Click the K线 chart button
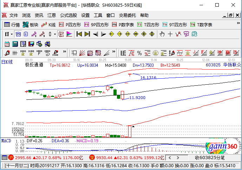The image size is (242, 170). coord(48,25)
